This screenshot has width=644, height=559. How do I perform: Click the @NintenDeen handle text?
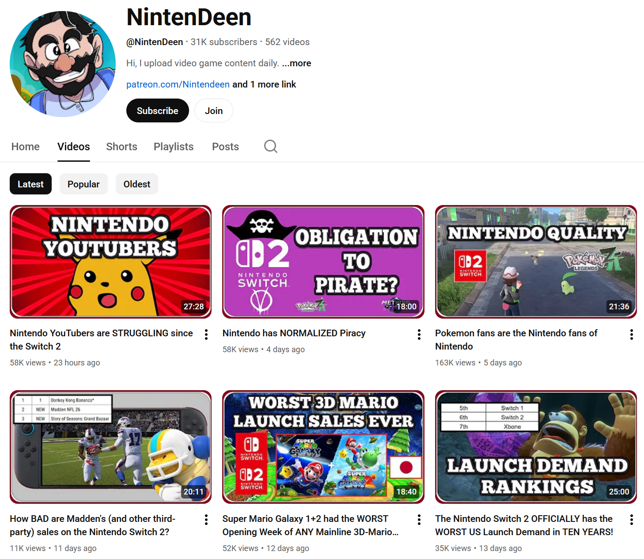[155, 42]
